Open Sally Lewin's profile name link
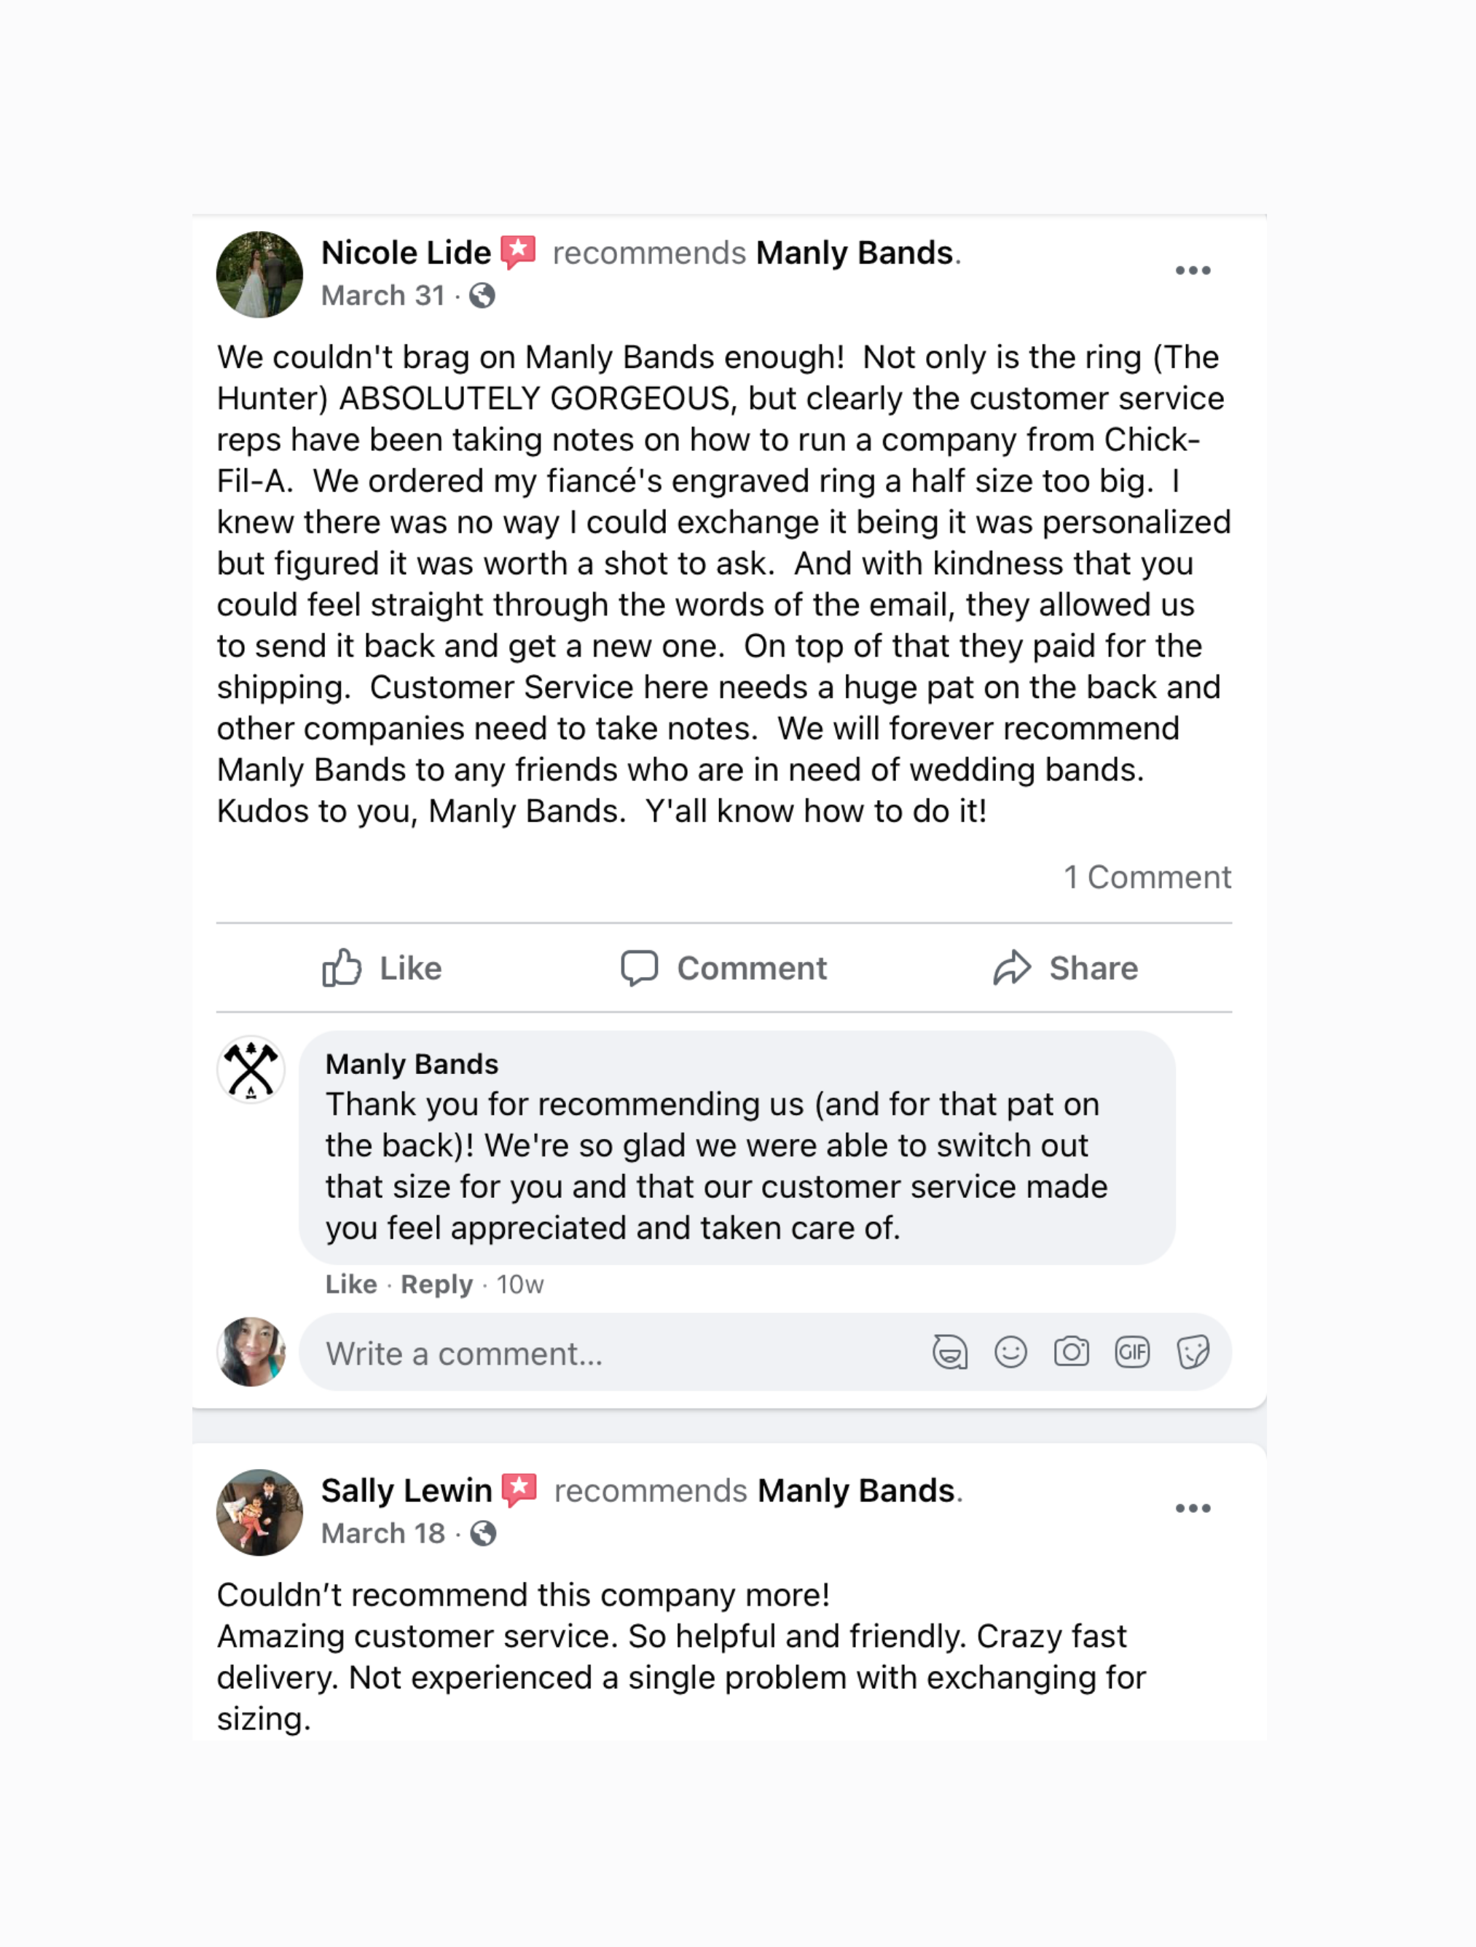 click(x=406, y=1490)
